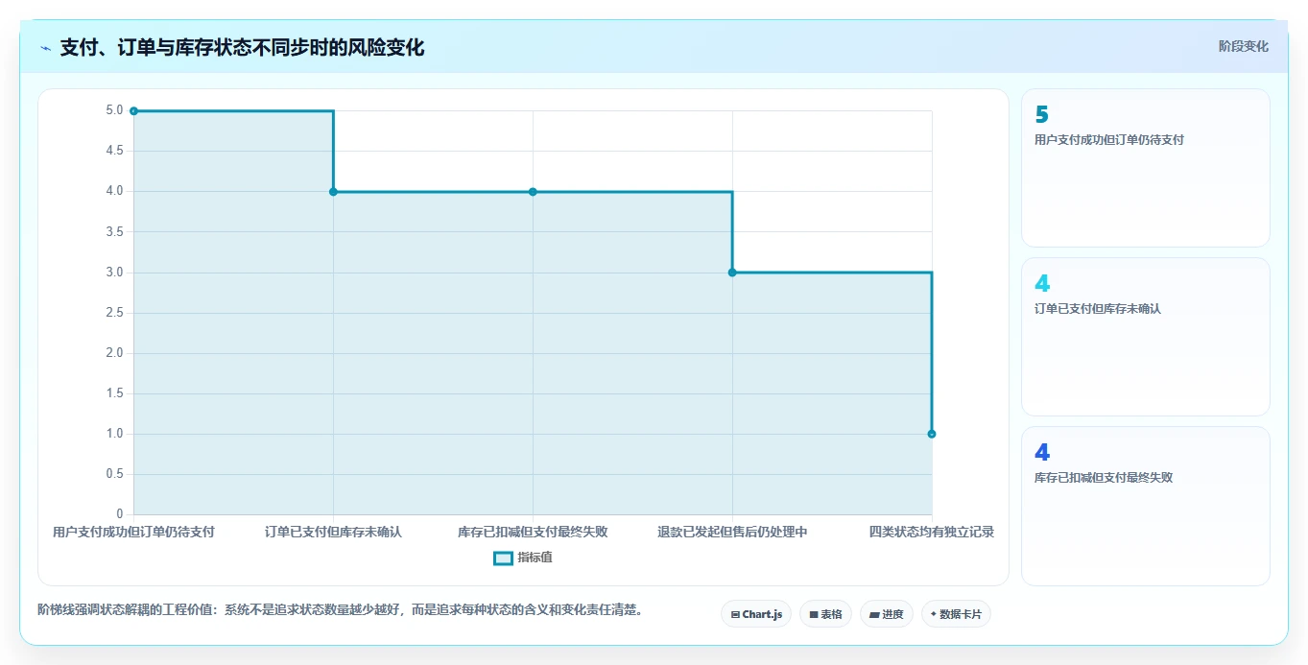Click the data point at value 5.0

[x=133, y=111]
